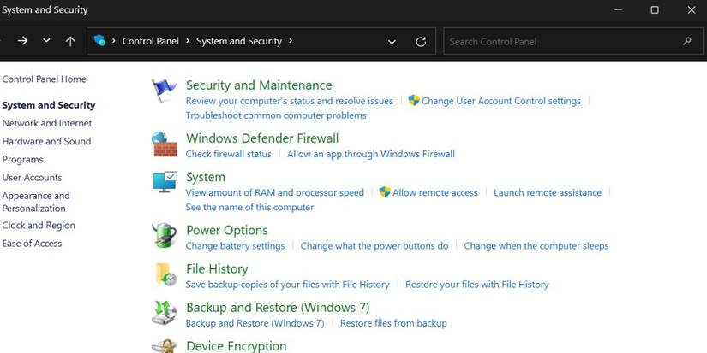Open the File History folder icon

pyautogui.click(x=165, y=274)
